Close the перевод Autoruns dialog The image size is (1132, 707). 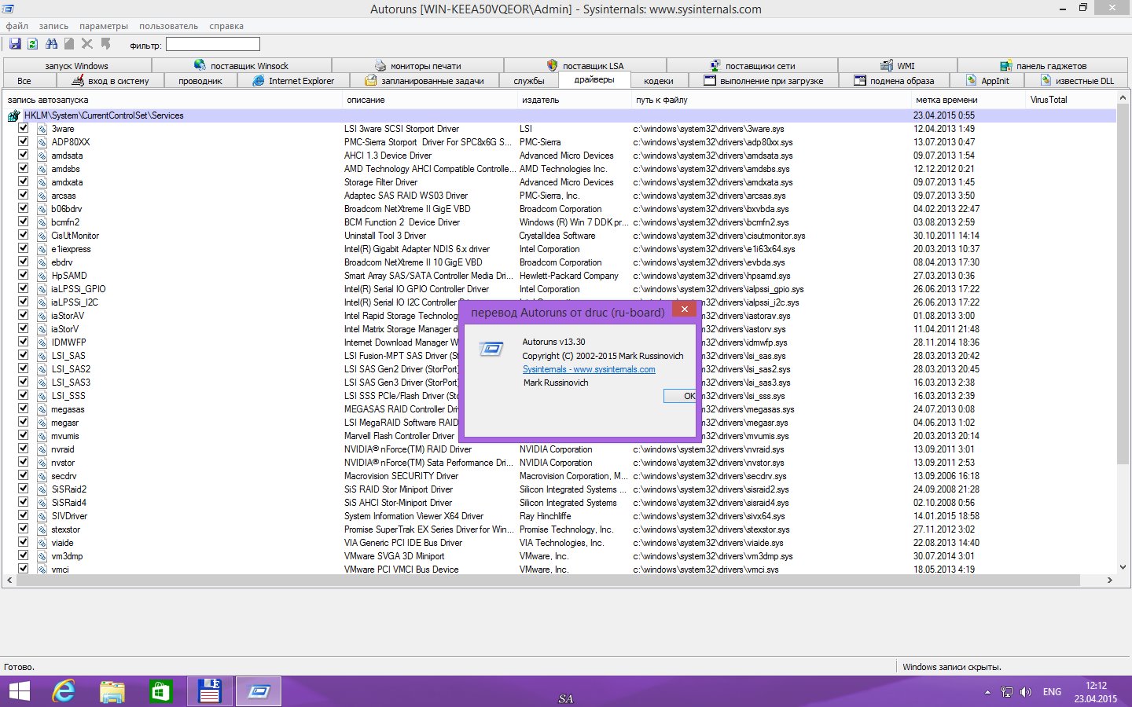point(685,310)
